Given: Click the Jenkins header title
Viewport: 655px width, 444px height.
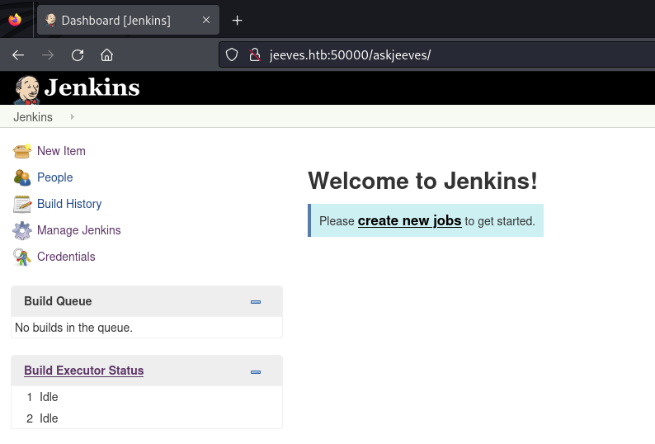Looking at the screenshot, I should tap(92, 87).
